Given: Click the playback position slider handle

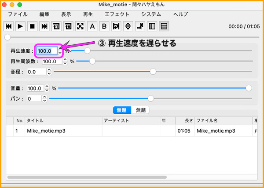Looking at the screenshot, I should [7, 37].
